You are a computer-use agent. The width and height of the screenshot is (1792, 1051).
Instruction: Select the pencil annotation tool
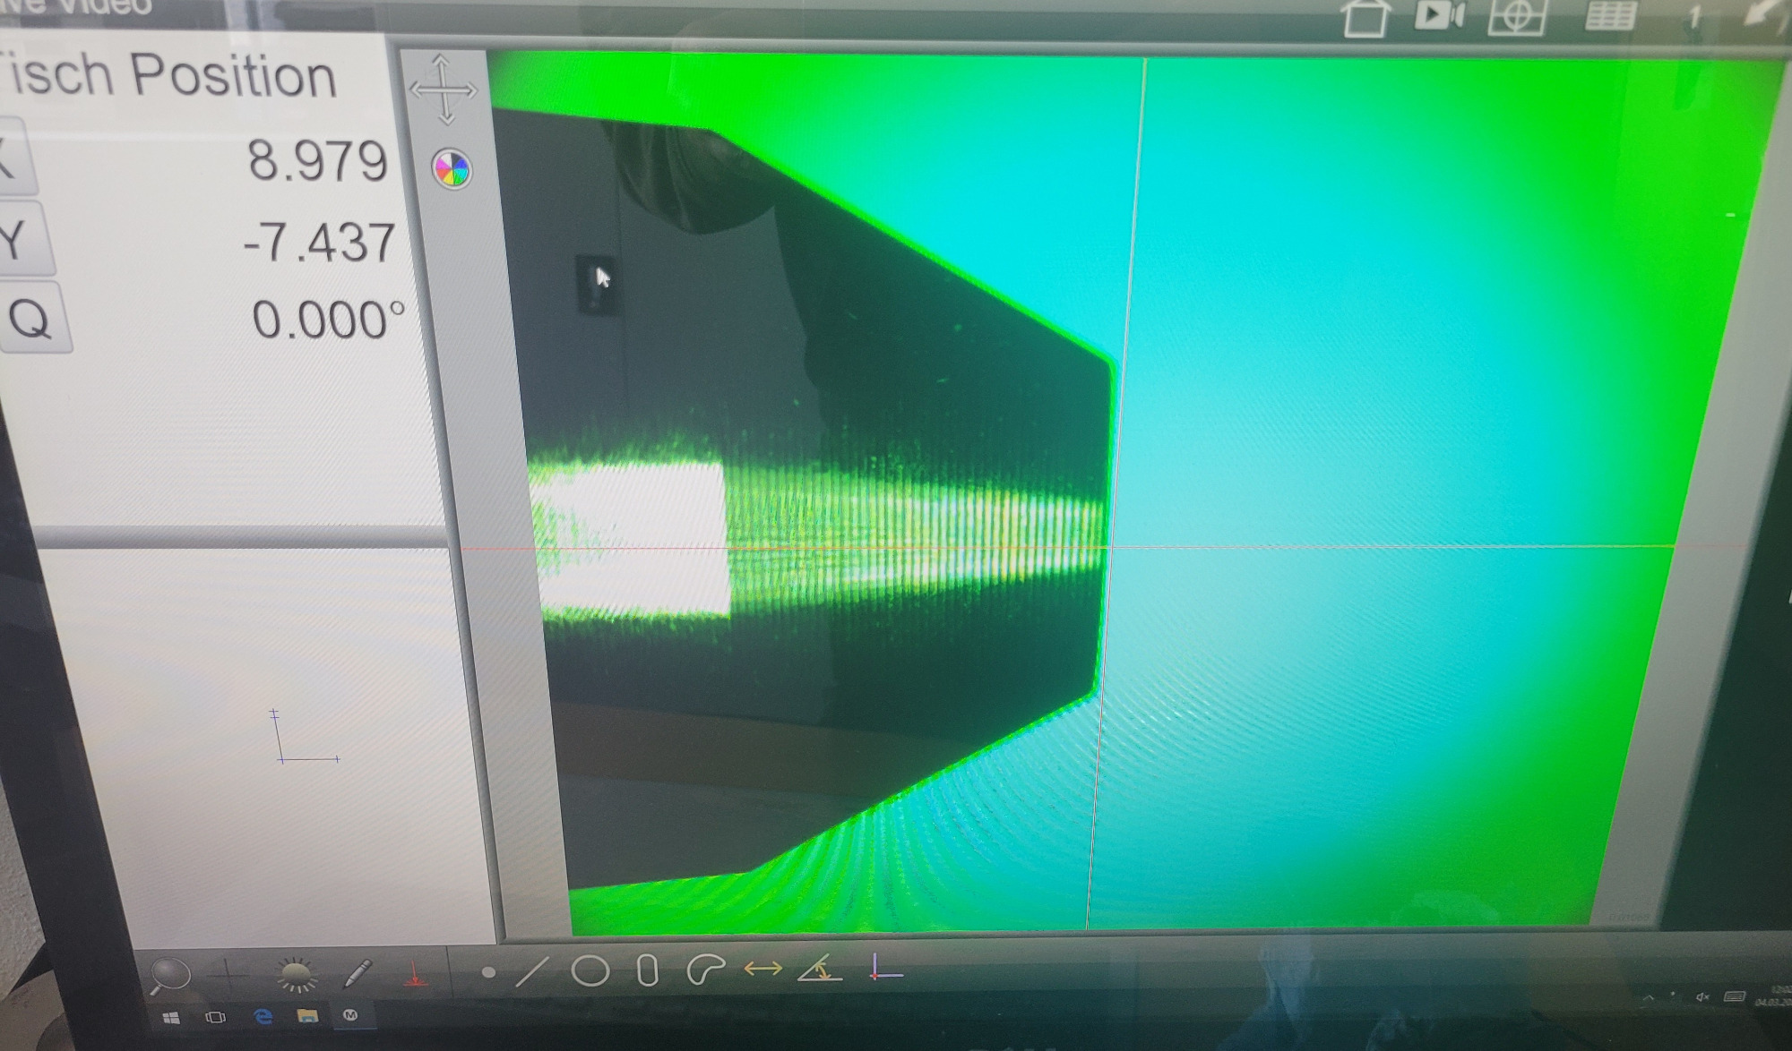(x=357, y=973)
